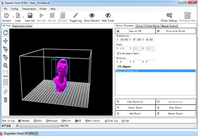
Task: Toggle Commands in the log filter
Action: click(19, 121)
